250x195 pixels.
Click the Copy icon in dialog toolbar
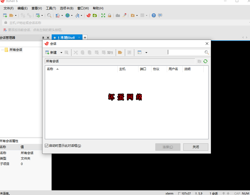(82, 52)
